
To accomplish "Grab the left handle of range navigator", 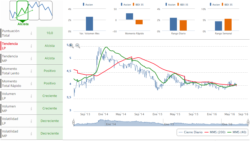I will pos(74,122).
